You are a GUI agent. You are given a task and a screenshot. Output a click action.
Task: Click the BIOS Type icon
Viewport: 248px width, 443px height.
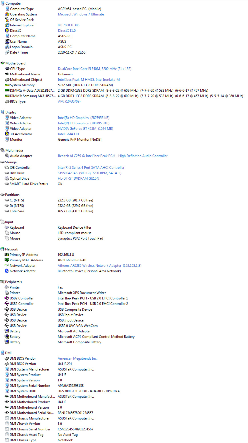point(7,101)
